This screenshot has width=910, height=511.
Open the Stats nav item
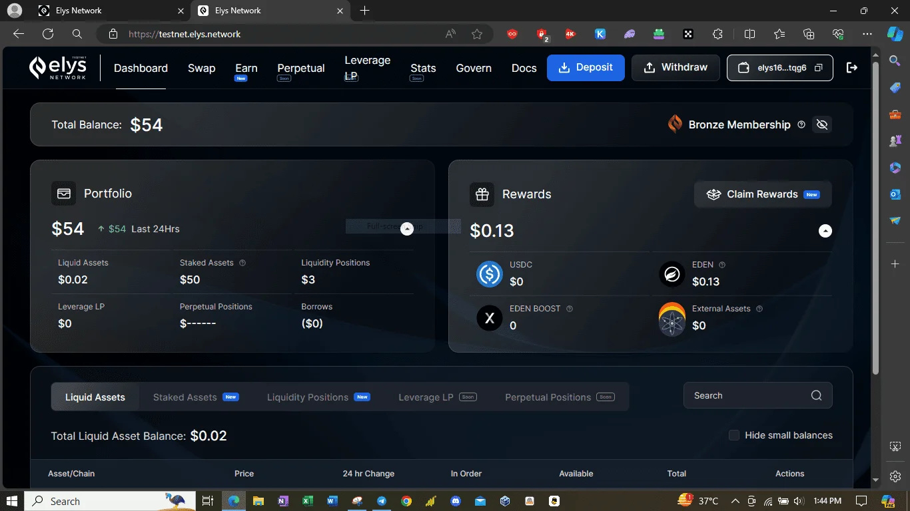[423, 68]
